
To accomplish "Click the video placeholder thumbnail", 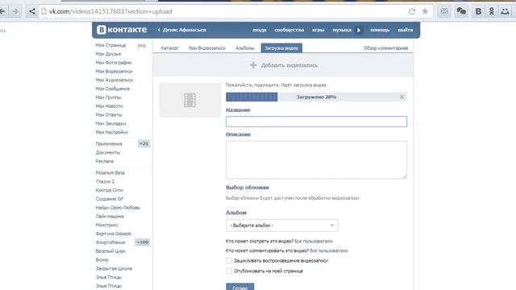I will pyautogui.click(x=190, y=100).
